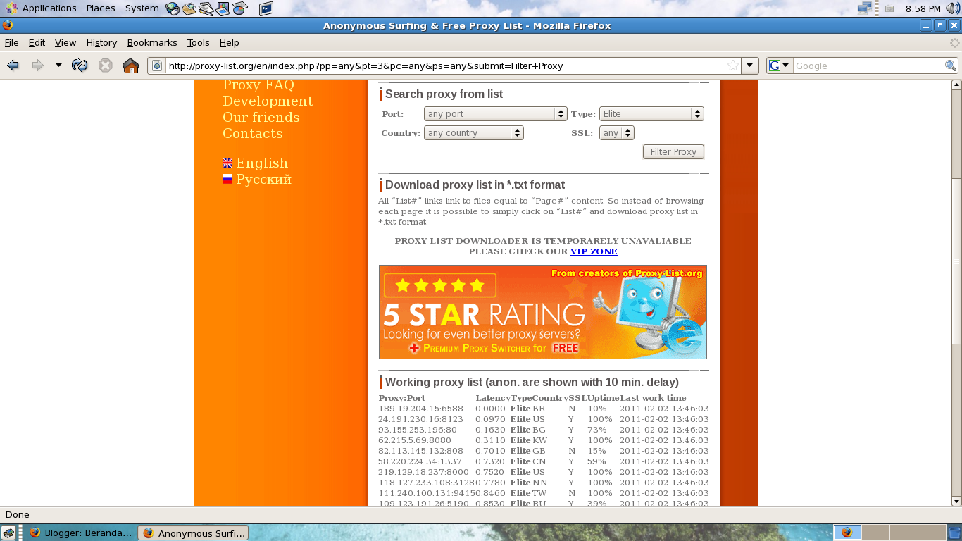Open the Edit menu
This screenshot has width=962, height=541.
coord(37,42)
